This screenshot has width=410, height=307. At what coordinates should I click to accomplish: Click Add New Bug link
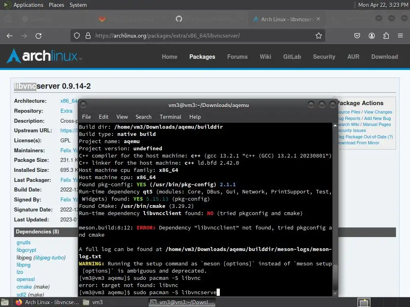tap(377, 118)
